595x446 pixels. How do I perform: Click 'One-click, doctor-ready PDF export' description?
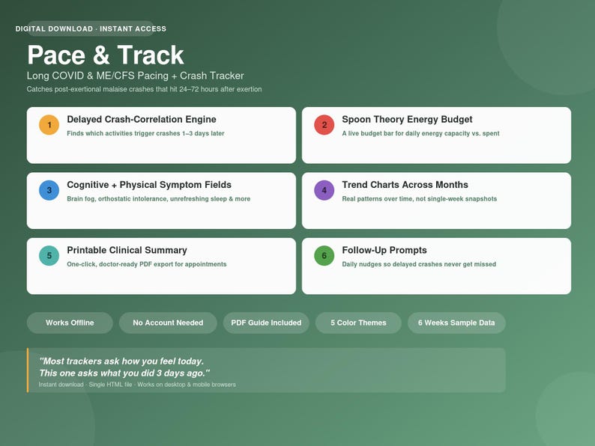click(x=147, y=264)
